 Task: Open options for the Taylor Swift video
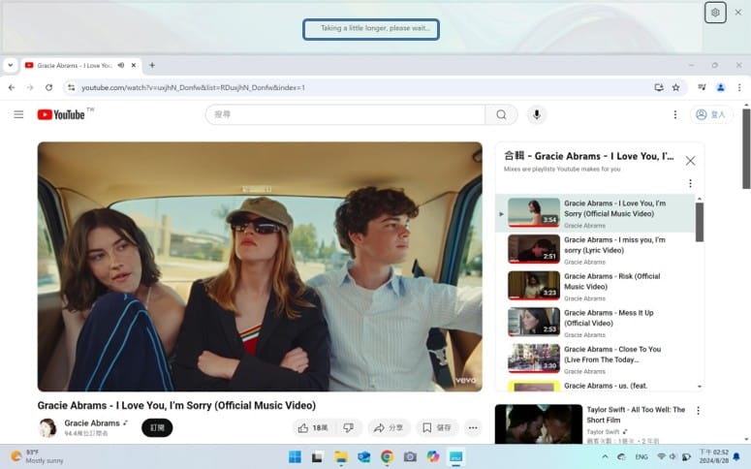pos(698,411)
